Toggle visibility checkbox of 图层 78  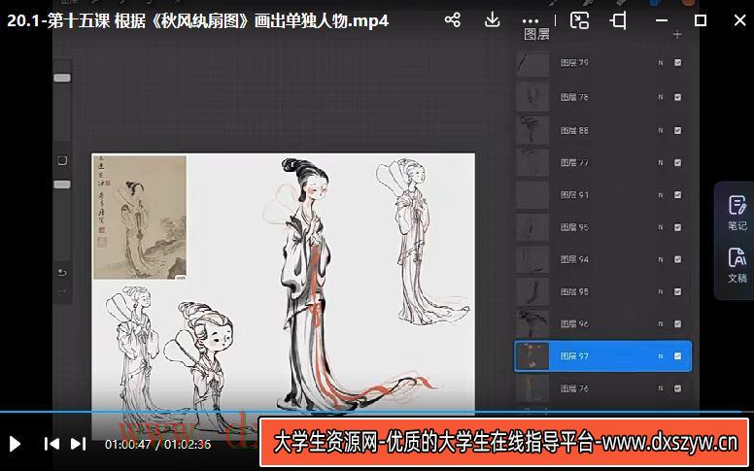(x=677, y=97)
